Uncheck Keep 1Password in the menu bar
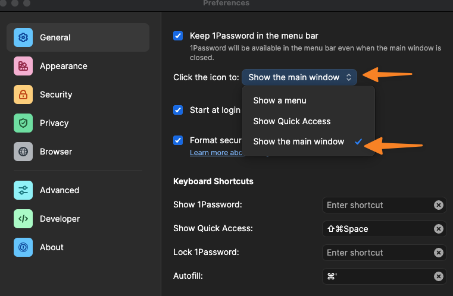The height and width of the screenshot is (296, 453). 178,36
